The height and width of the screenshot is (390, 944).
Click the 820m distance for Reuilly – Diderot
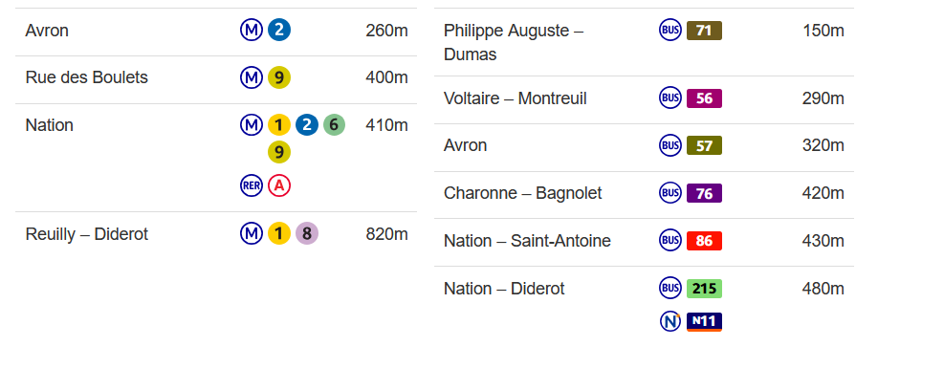pyautogui.click(x=386, y=233)
